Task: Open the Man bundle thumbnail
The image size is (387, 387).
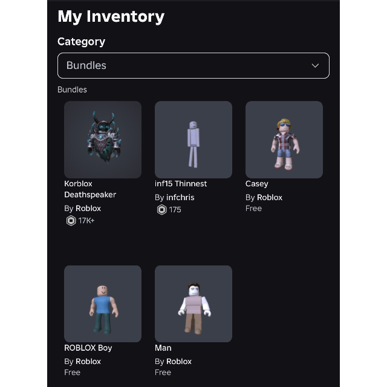Action: coord(193,304)
